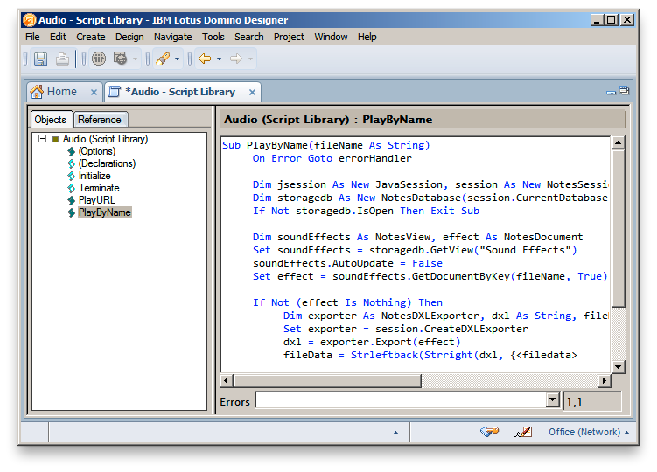657x472 pixels.
Task: Switch to the Home tab
Action: 52,92
